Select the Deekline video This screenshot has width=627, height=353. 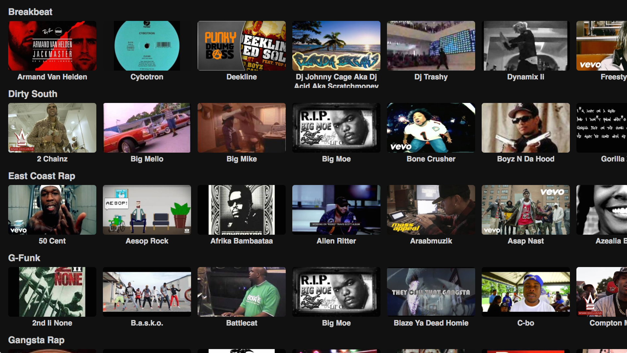coord(241,45)
